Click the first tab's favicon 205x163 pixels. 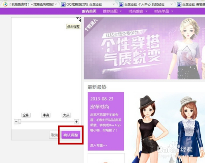pos(5,4)
